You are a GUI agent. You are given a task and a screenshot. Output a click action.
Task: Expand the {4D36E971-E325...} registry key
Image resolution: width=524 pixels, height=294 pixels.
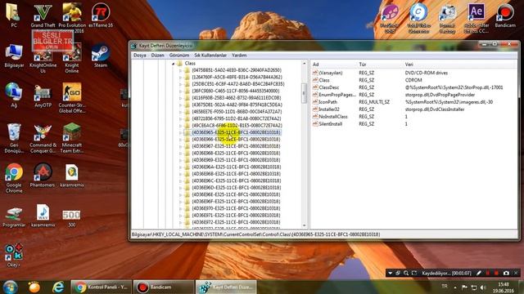pos(180,216)
